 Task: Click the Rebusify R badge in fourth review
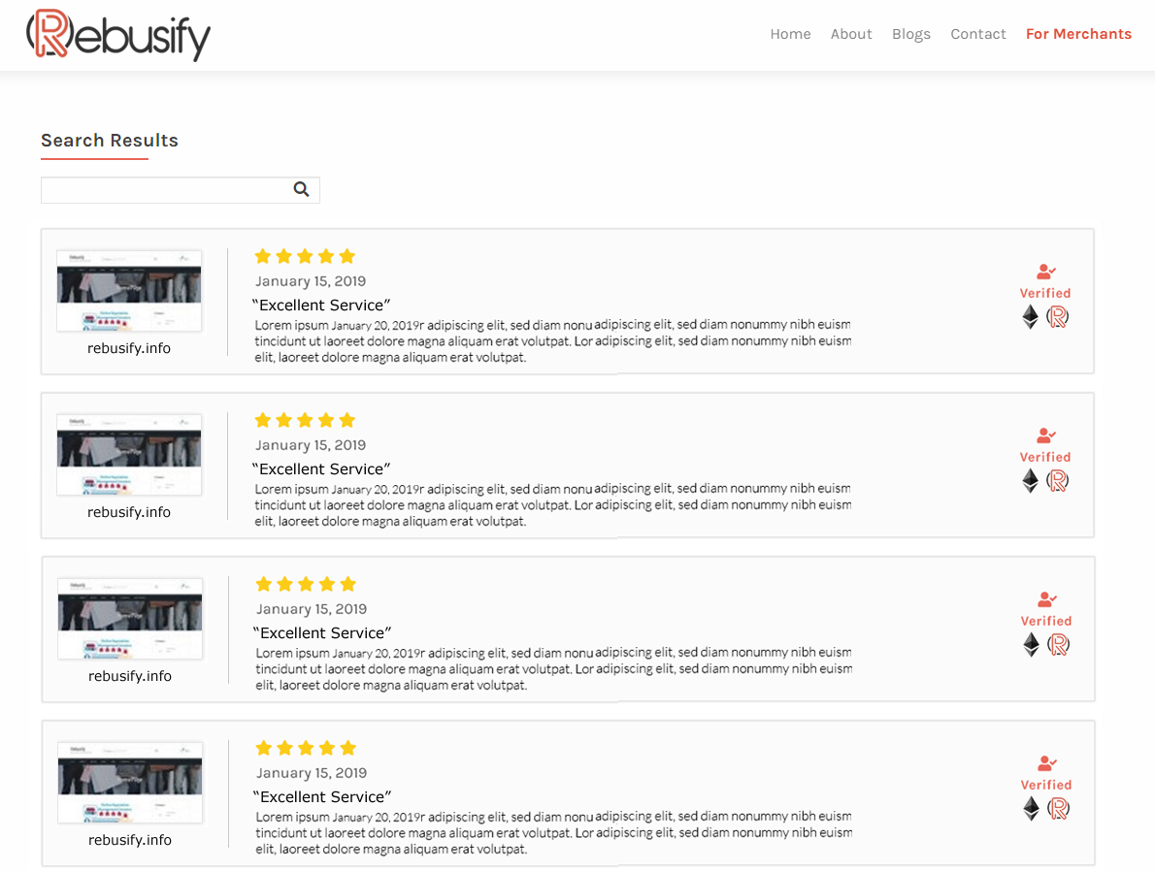point(1059,808)
